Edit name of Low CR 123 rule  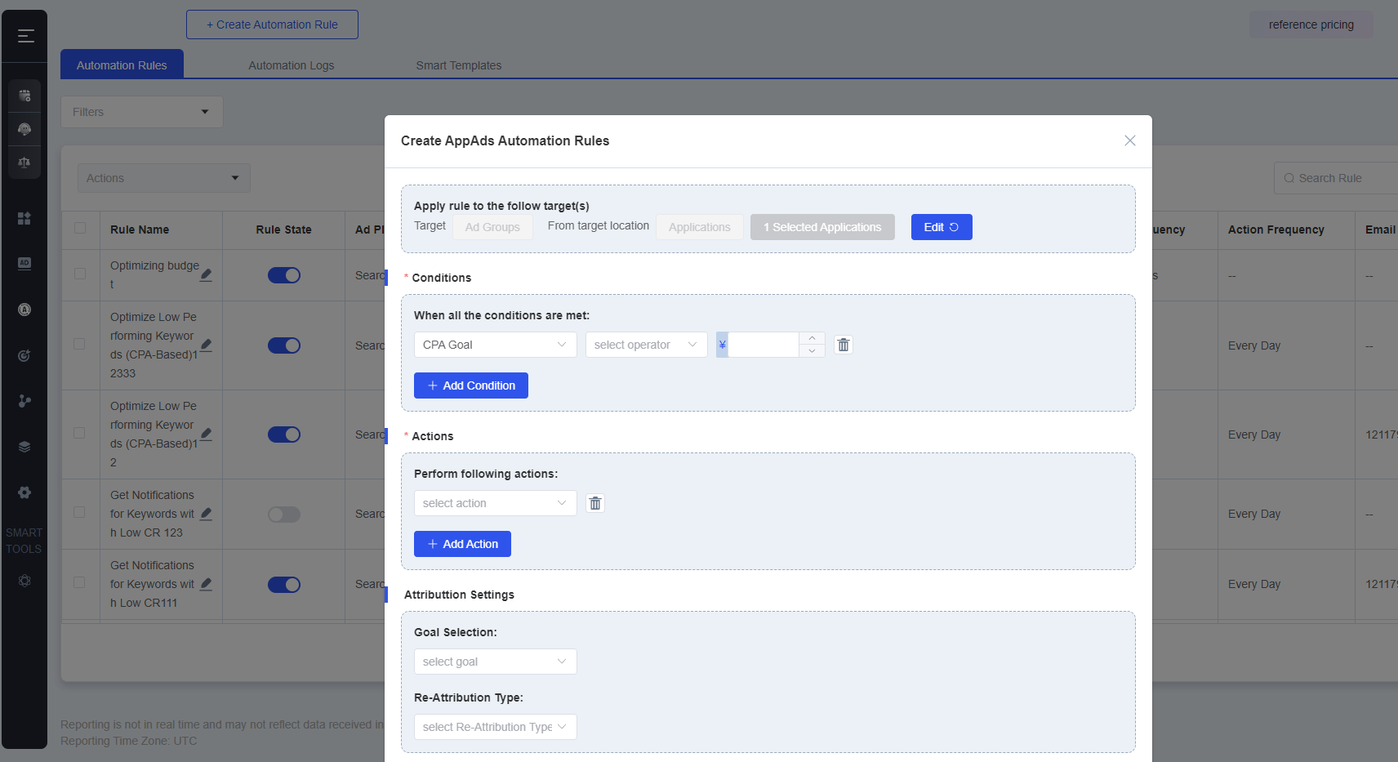207,515
